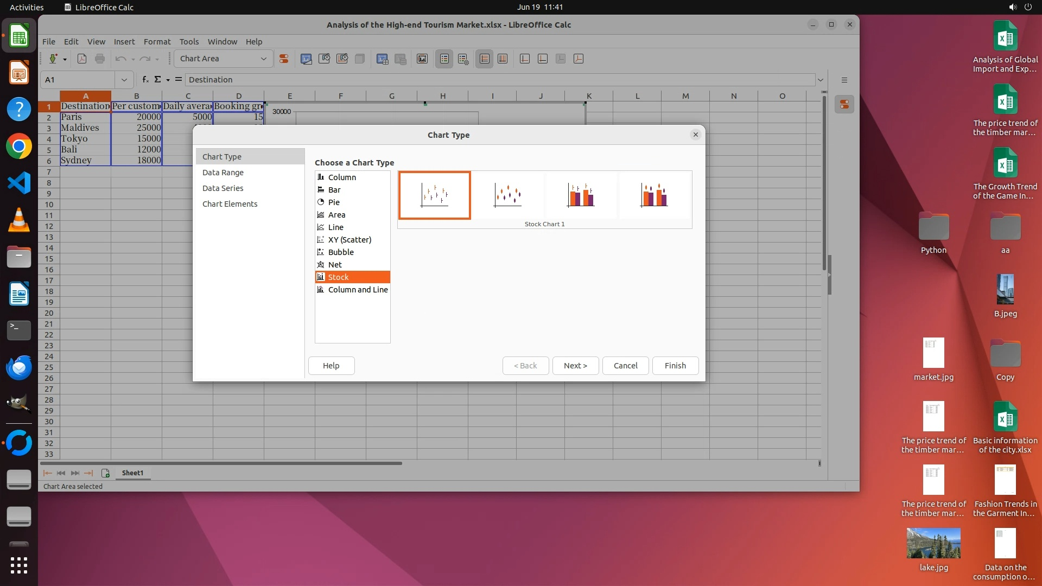Viewport: 1042px width, 586px height.
Task: Toggle Vertical Grids in the toolbar
Action: pos(503,59)
